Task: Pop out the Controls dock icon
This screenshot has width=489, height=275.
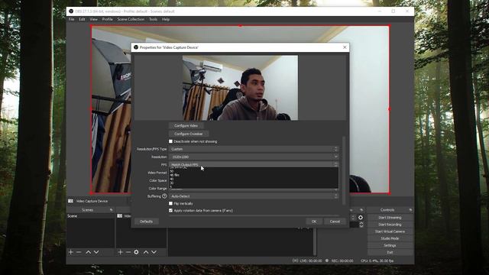Action: pos(410,210)
